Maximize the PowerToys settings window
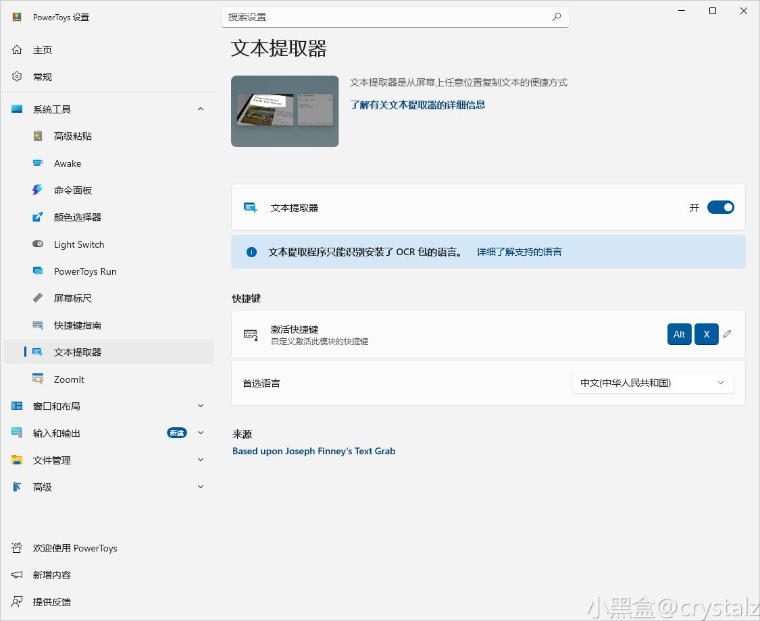Viewport: 760px width, 621px height. pyautogui.click(x=713, y=11)
